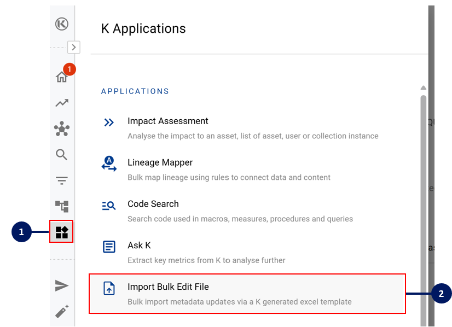The image size is (452, 327).
Task: Open the network hub graph icon
Action: click(x=62, y=130)
